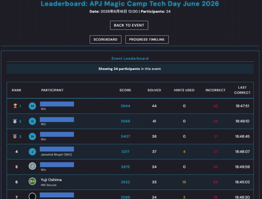This screenshot has width=262, height=199.
Task: Click the gold trophy icon at rank 1
Action: click(x=15, y=106)
